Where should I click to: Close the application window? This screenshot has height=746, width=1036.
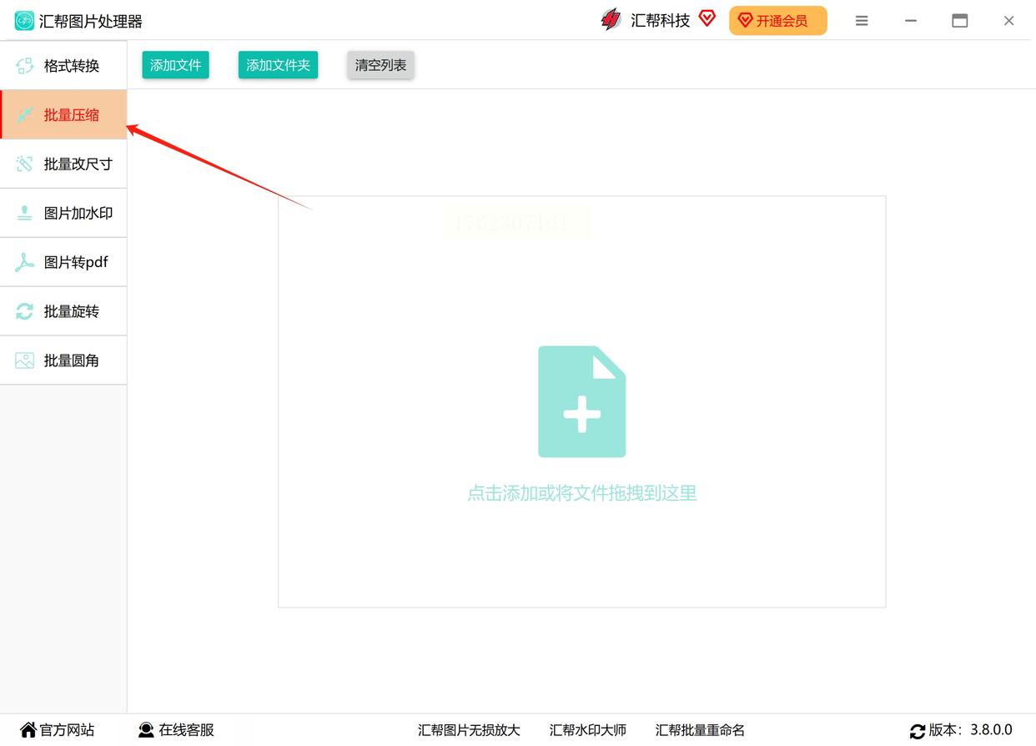pos(1008,21)
